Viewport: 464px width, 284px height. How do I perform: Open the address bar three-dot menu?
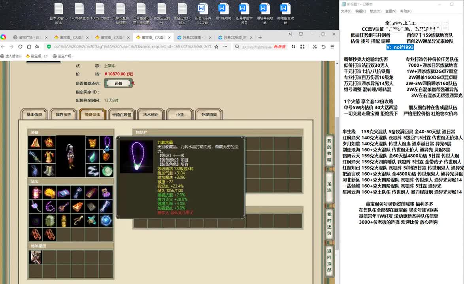[x=225, y=47]
